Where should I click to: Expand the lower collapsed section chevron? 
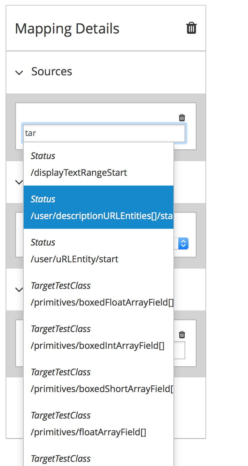(19, 290)
